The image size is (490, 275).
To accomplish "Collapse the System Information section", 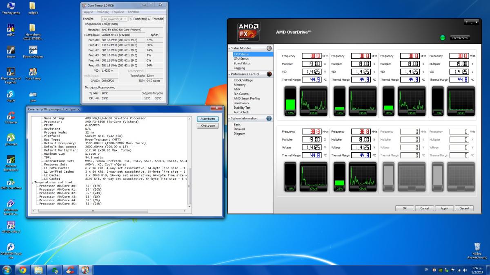I will click(x=229, y=119).
